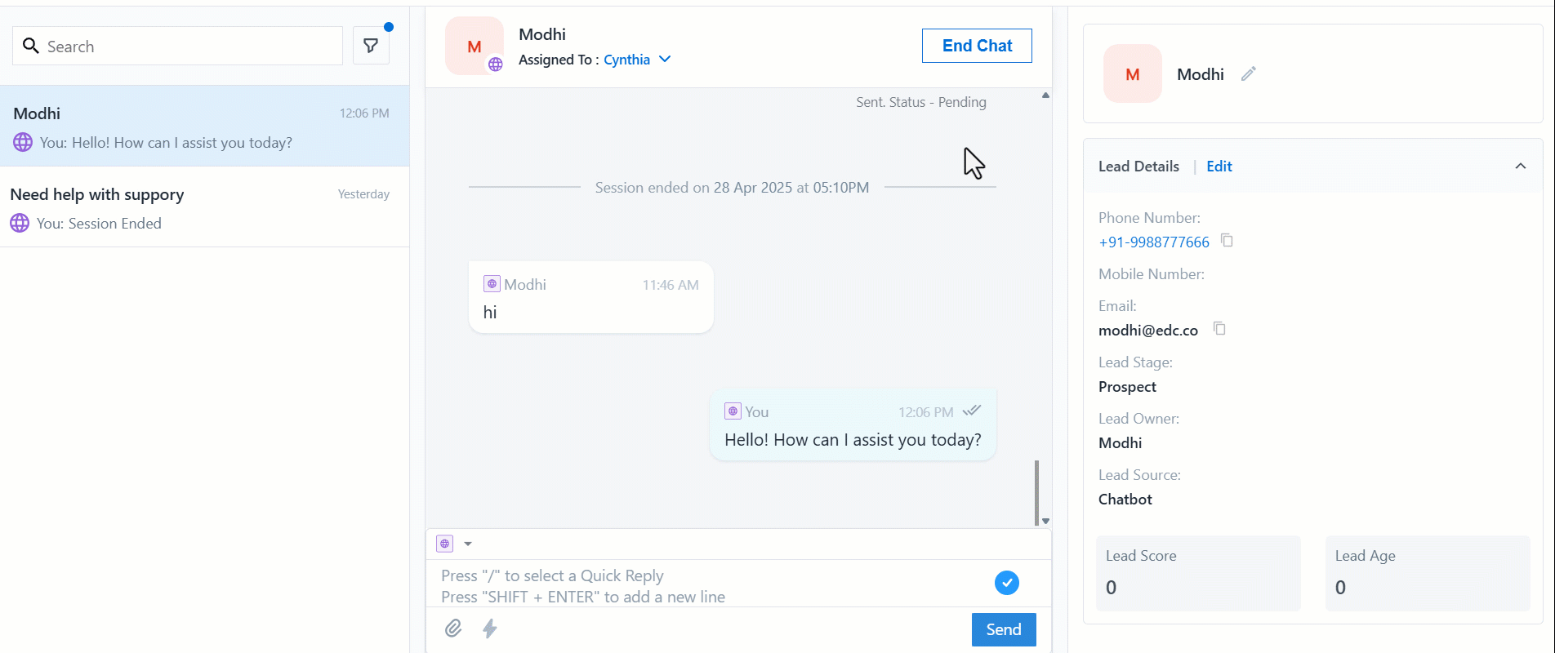Click the End Chat button
The height and width of the screenshot is (653, 1555).
pos(977,46)
